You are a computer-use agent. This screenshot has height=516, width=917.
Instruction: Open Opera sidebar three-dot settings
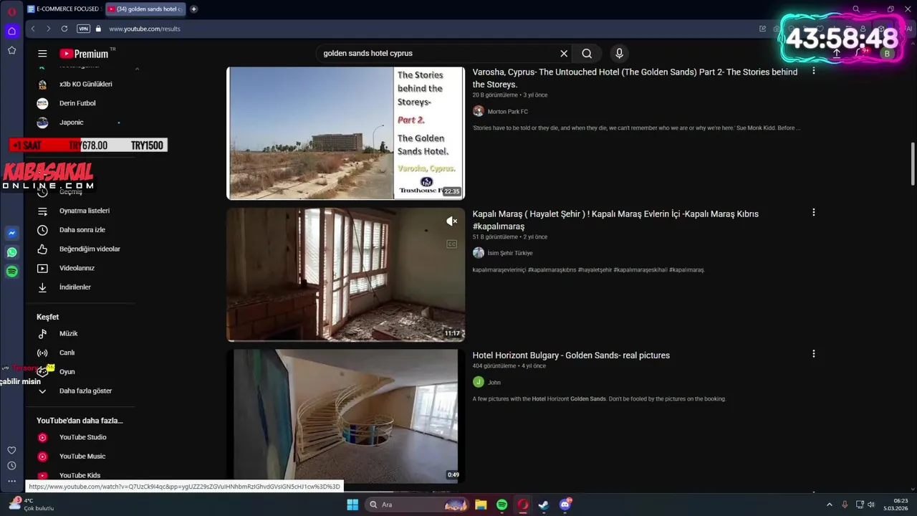pyautogui.click(x=11, y=482)
